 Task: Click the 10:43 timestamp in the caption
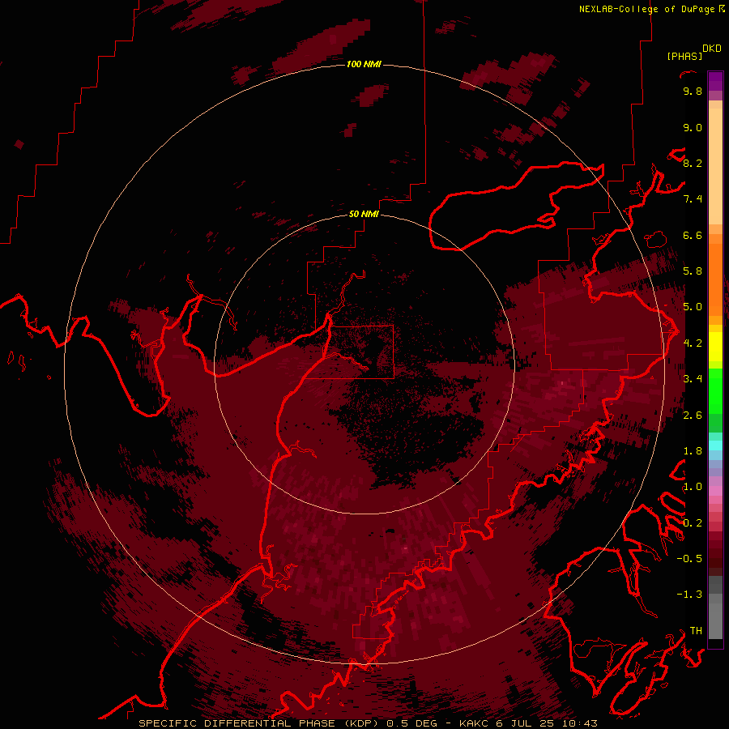click(x=579, y=723)
